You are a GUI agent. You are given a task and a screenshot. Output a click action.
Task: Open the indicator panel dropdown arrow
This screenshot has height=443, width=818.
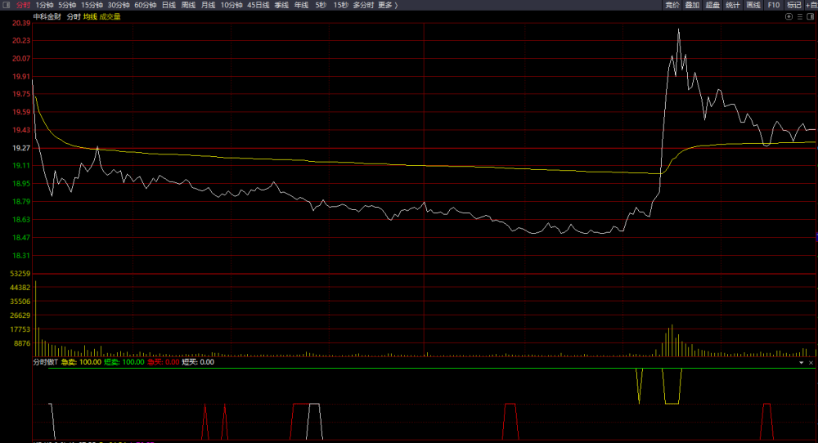click(x=802, y=362)
